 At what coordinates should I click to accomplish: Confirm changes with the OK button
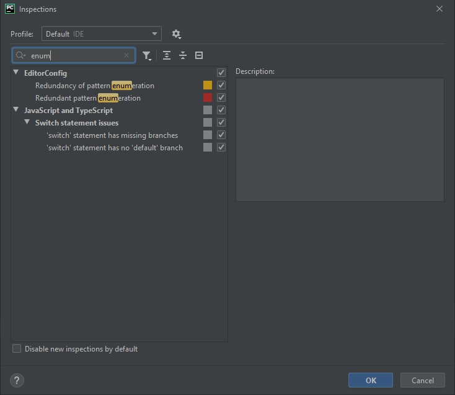coord(371,380)
